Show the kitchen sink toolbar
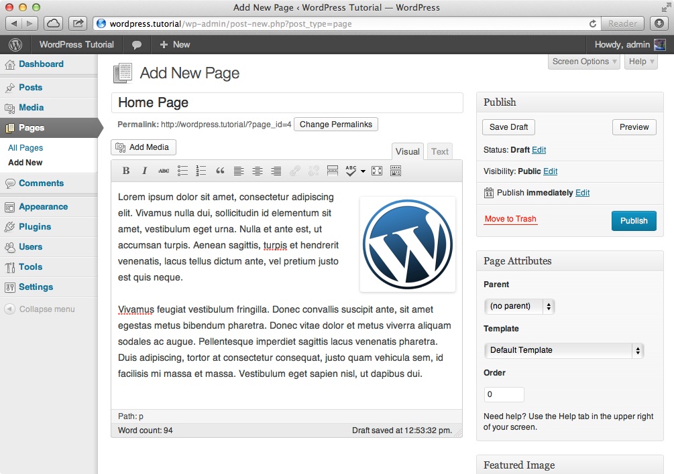The image size is (674, 474). tap(396, 171)
